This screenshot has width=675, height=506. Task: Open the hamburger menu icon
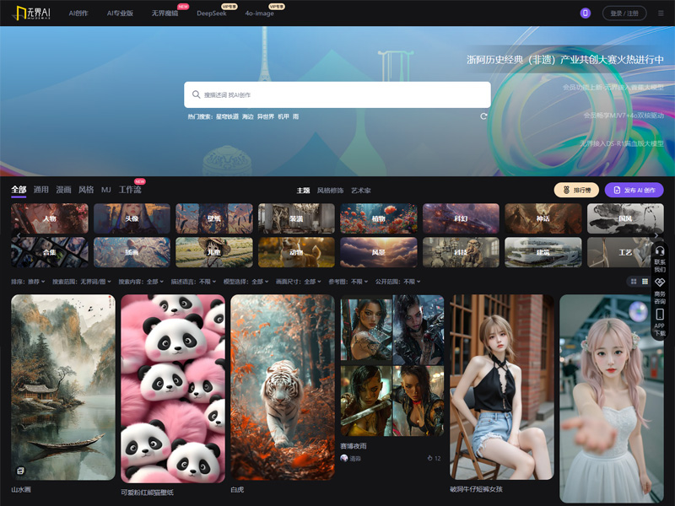(661, 13)
